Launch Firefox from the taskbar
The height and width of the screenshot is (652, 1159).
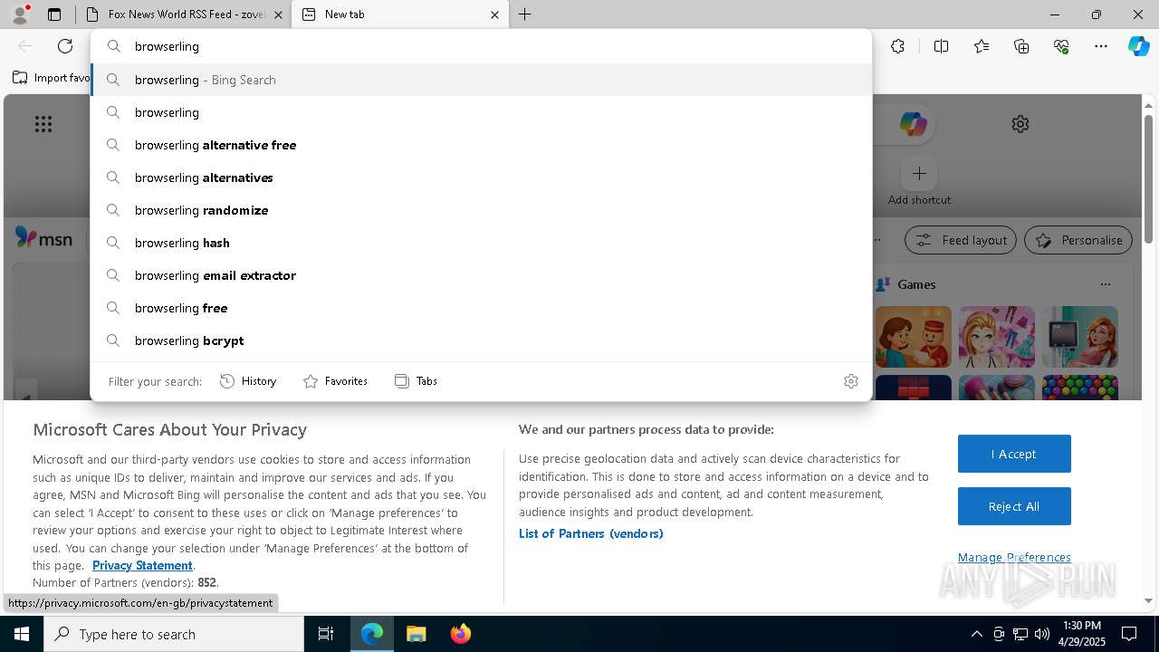pos(460,634)
